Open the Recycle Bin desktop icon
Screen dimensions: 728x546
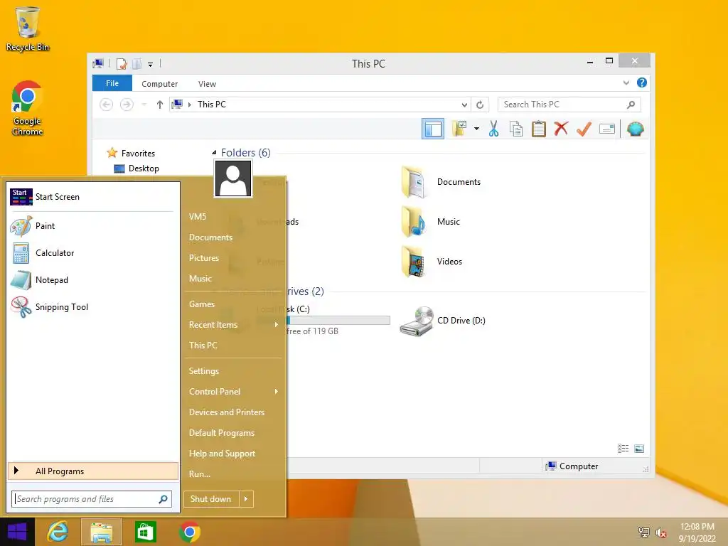28,28
